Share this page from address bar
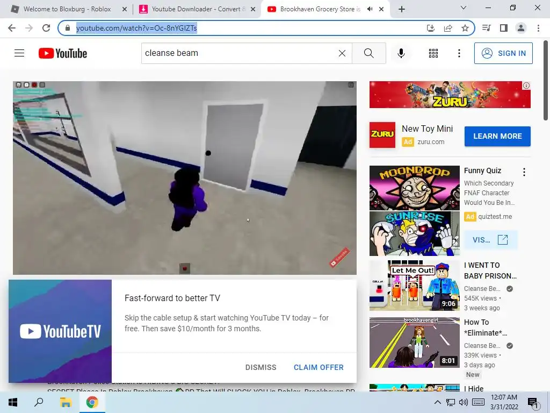The width and height of the screenshot is (550, 413). coord(448,28)
